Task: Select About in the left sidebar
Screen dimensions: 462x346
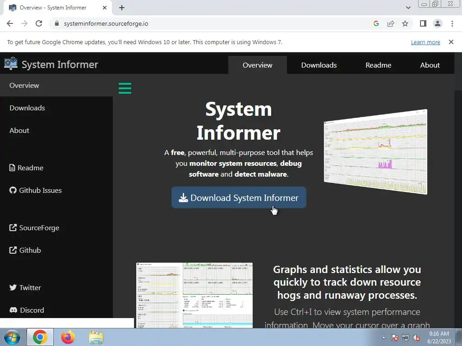Action: tap(56, 130)
